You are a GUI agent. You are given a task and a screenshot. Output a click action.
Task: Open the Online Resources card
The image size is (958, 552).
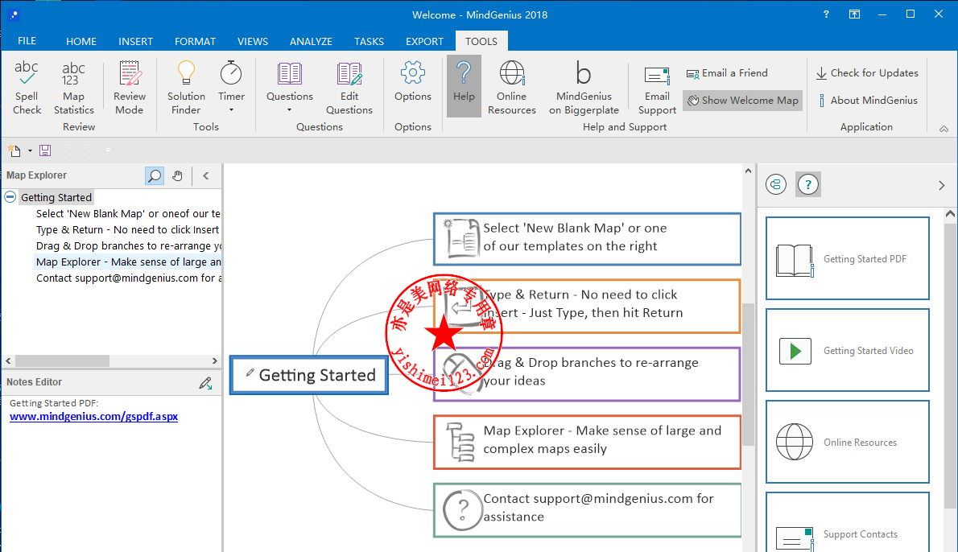848,442
